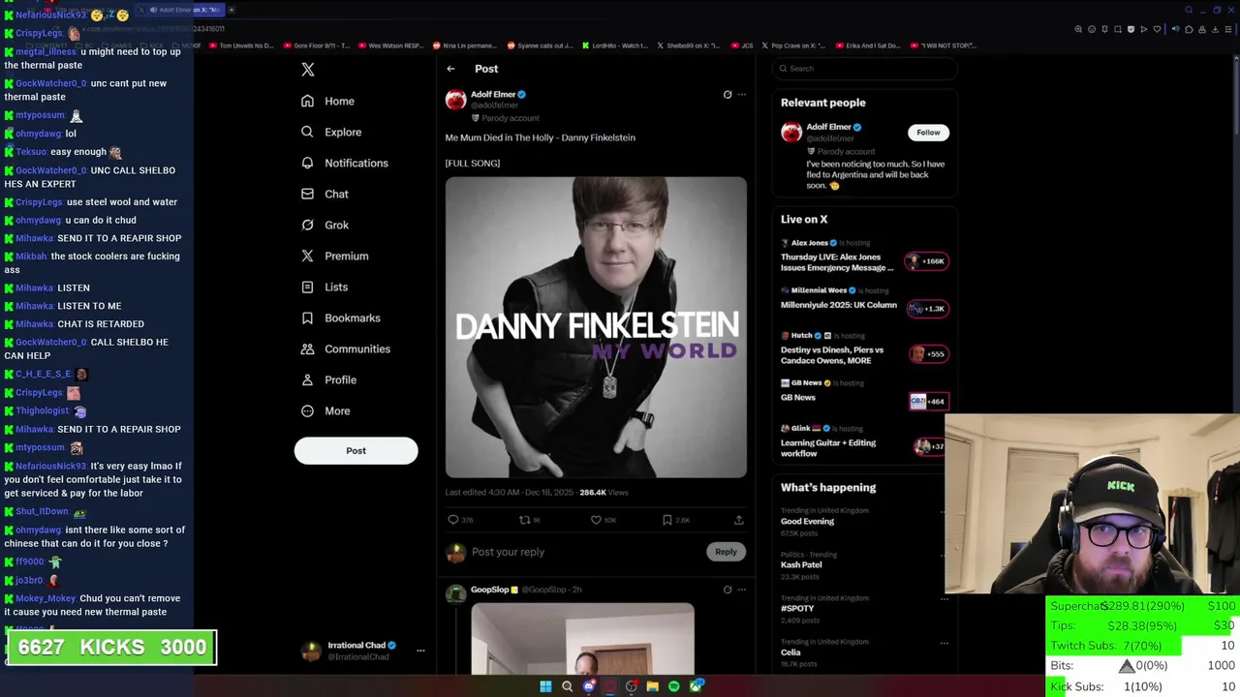This screenshot has height=697, width=1240.
Task: Follow Adolf Elmer in Relevant people
Action: 928,133
